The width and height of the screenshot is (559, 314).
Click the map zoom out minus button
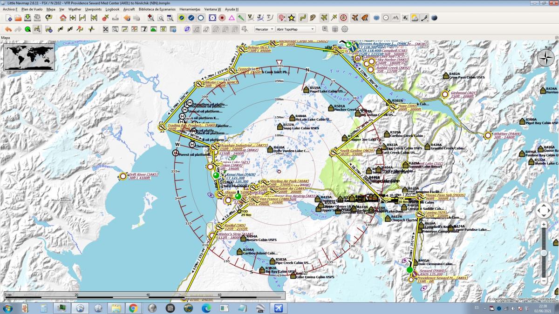[544, 281]
